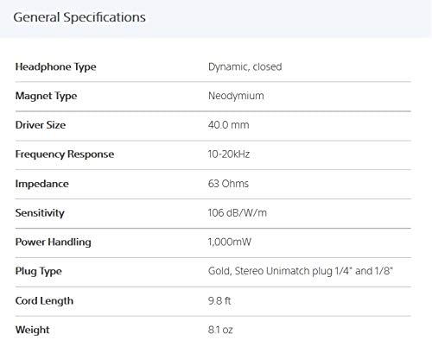Click the 40.0 mm value
Viewport: 432px width, 340px height.
pos(228,125)
